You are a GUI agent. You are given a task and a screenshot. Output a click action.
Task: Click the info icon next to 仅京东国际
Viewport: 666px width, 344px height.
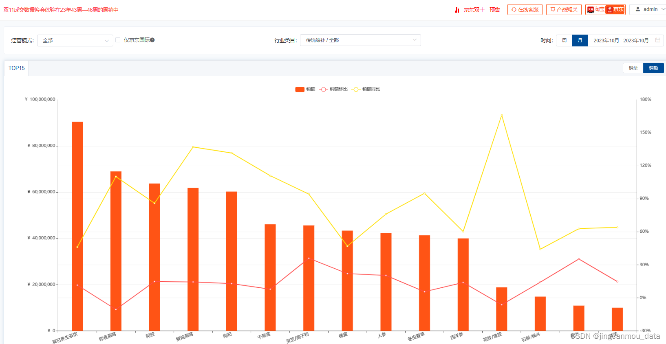tap(152, 40)
